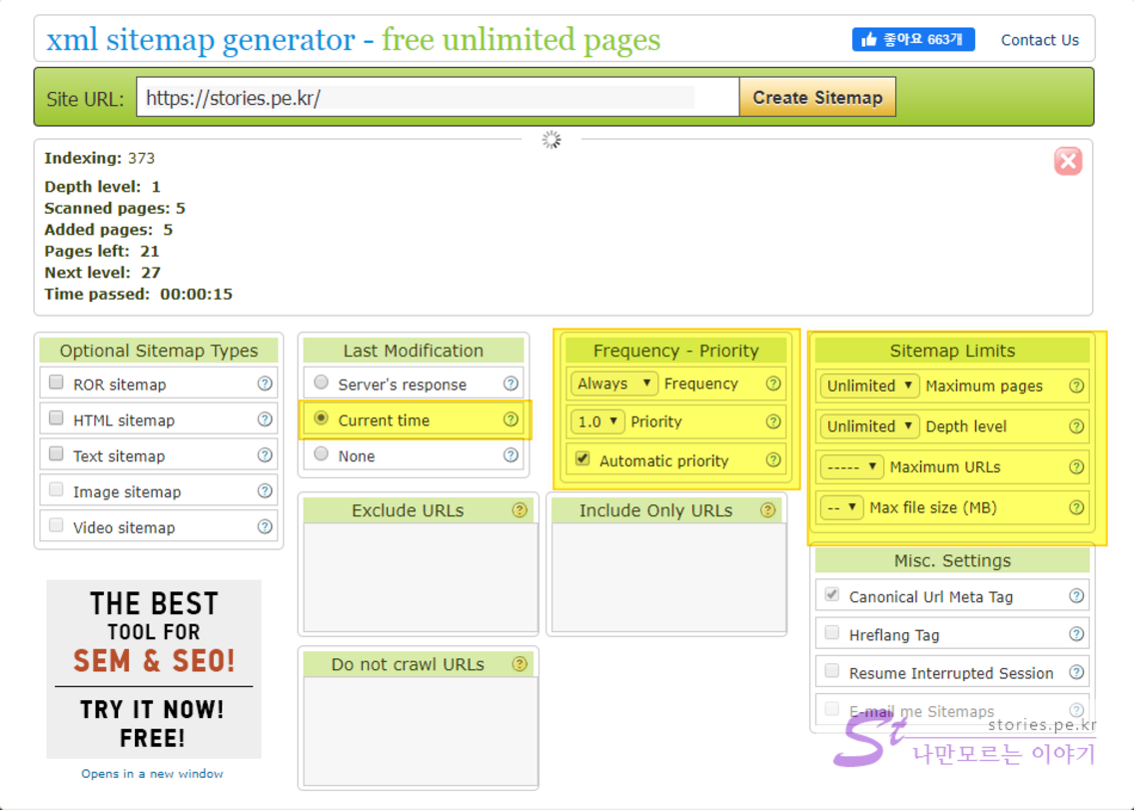Click help icon beside Current time option
Screen dimensions: 1134x810
click(511, 419)
